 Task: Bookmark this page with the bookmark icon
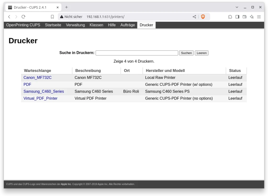tap(52, 17)
